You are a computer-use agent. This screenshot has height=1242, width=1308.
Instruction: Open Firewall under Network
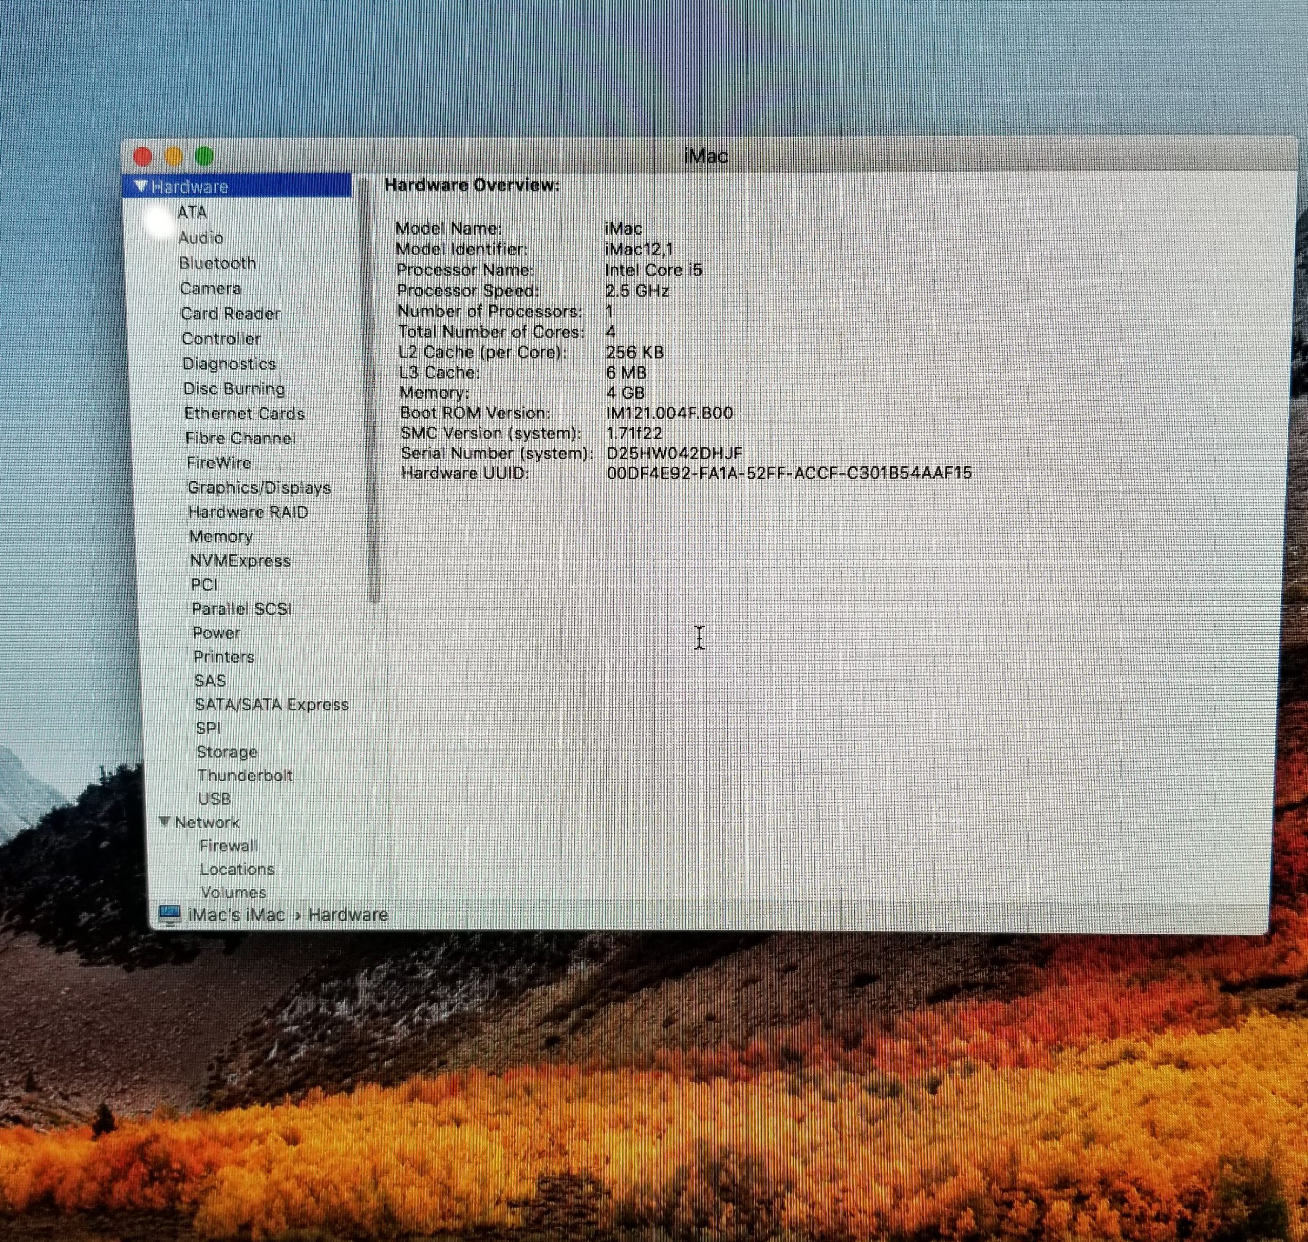point(228,846)
